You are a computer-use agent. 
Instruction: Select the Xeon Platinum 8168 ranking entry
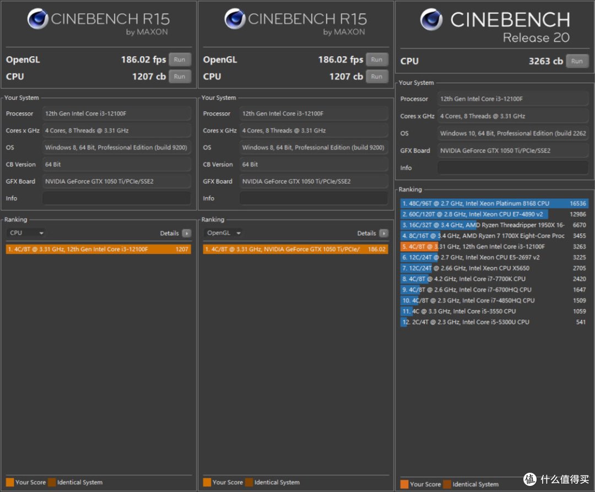point(494,203)
